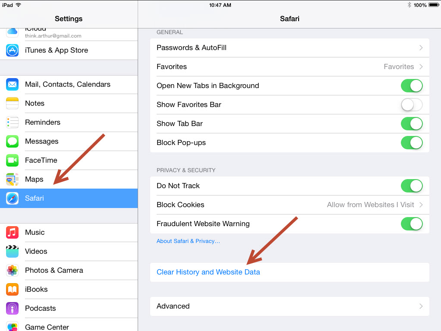Open the About Safari & Privacy link

pos(188,241)
